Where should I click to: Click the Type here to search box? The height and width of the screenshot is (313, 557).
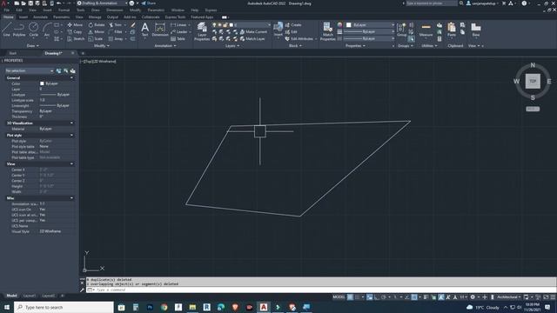coord(64,307)
